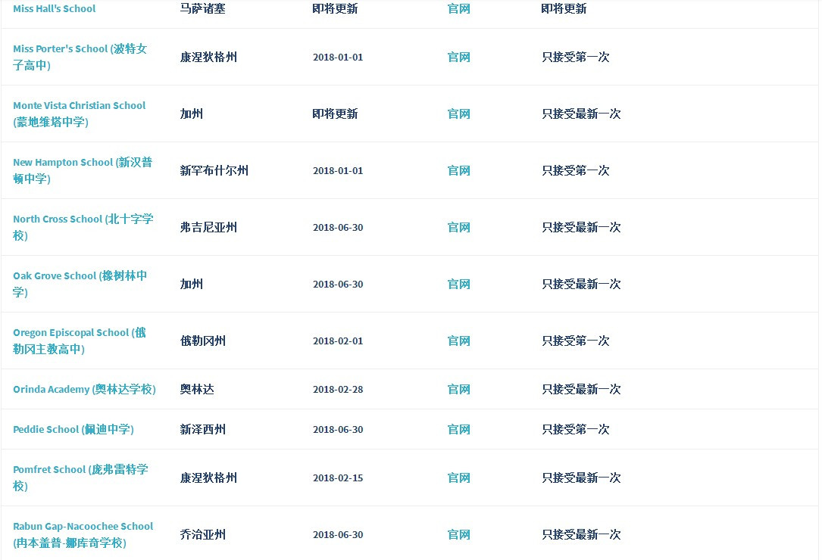
Task: Open Miss Porter's School page link
Action: (x=80, y=57)
